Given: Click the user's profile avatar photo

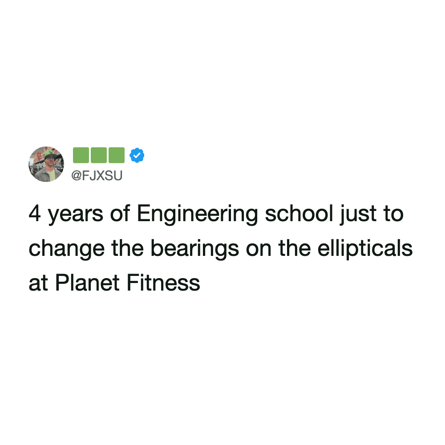Looking at the screenshot, I should pyautogui.click(x=46, y=164).
